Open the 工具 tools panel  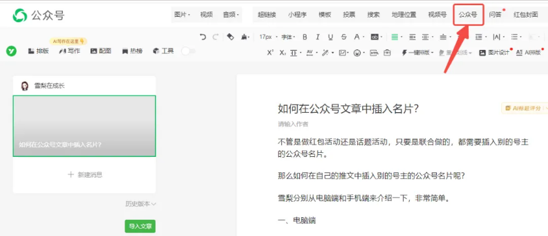coord(163,51)
